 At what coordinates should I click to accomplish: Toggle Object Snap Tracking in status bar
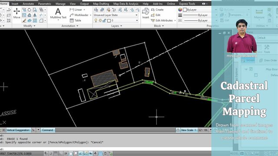pos(80,153)
